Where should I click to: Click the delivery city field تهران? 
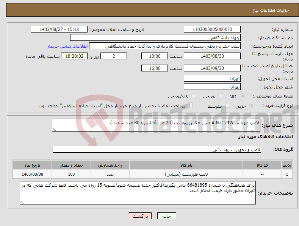tap(212, 87)
